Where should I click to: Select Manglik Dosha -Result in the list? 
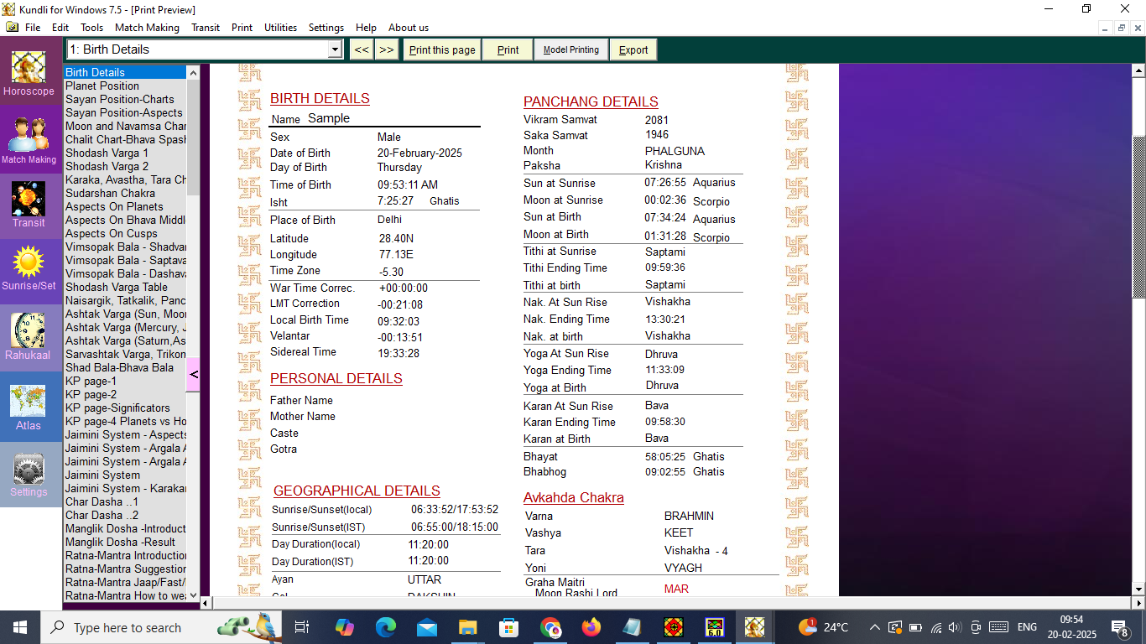coord(120,542)
